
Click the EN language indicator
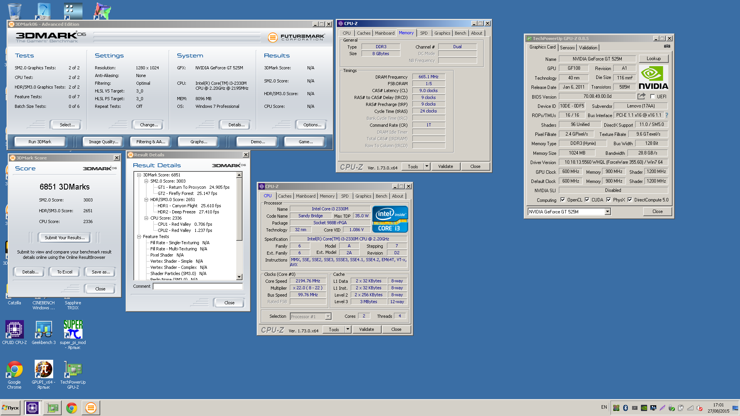tap(604, 407)
